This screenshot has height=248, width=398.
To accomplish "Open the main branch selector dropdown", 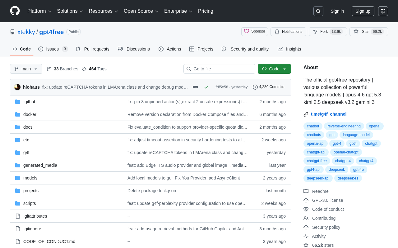I will point(26,69).
